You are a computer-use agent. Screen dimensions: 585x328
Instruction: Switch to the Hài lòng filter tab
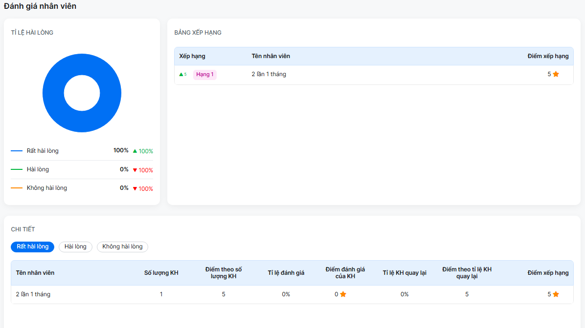tap(75, 246)
